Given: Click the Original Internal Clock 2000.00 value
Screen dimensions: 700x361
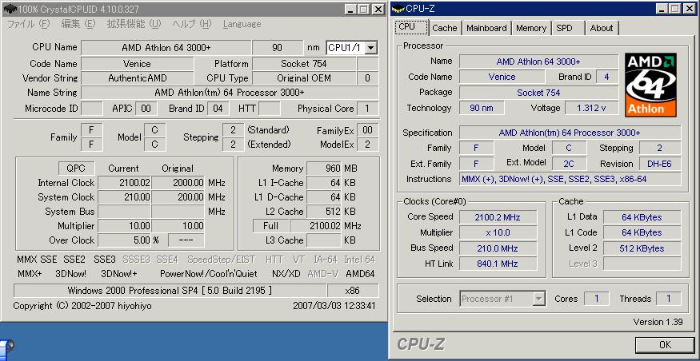Looking at the screenshot, I should (x=178, y=183).
